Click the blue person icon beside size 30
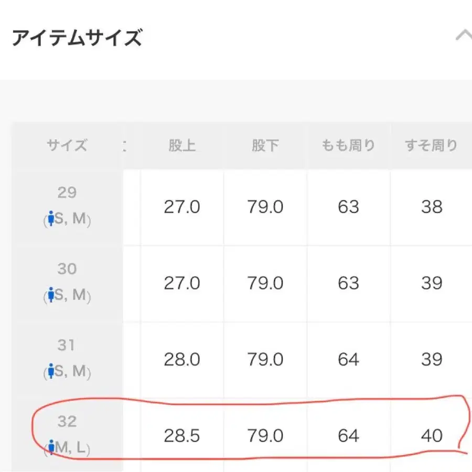This screenshot has width=472, height=472. tap(51, 296)
